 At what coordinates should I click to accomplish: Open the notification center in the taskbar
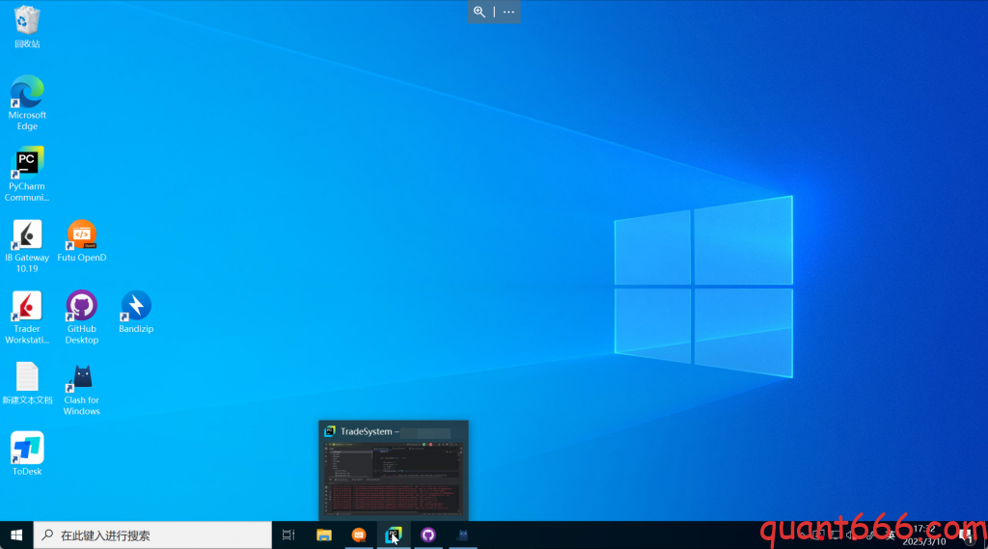point(966,535)
